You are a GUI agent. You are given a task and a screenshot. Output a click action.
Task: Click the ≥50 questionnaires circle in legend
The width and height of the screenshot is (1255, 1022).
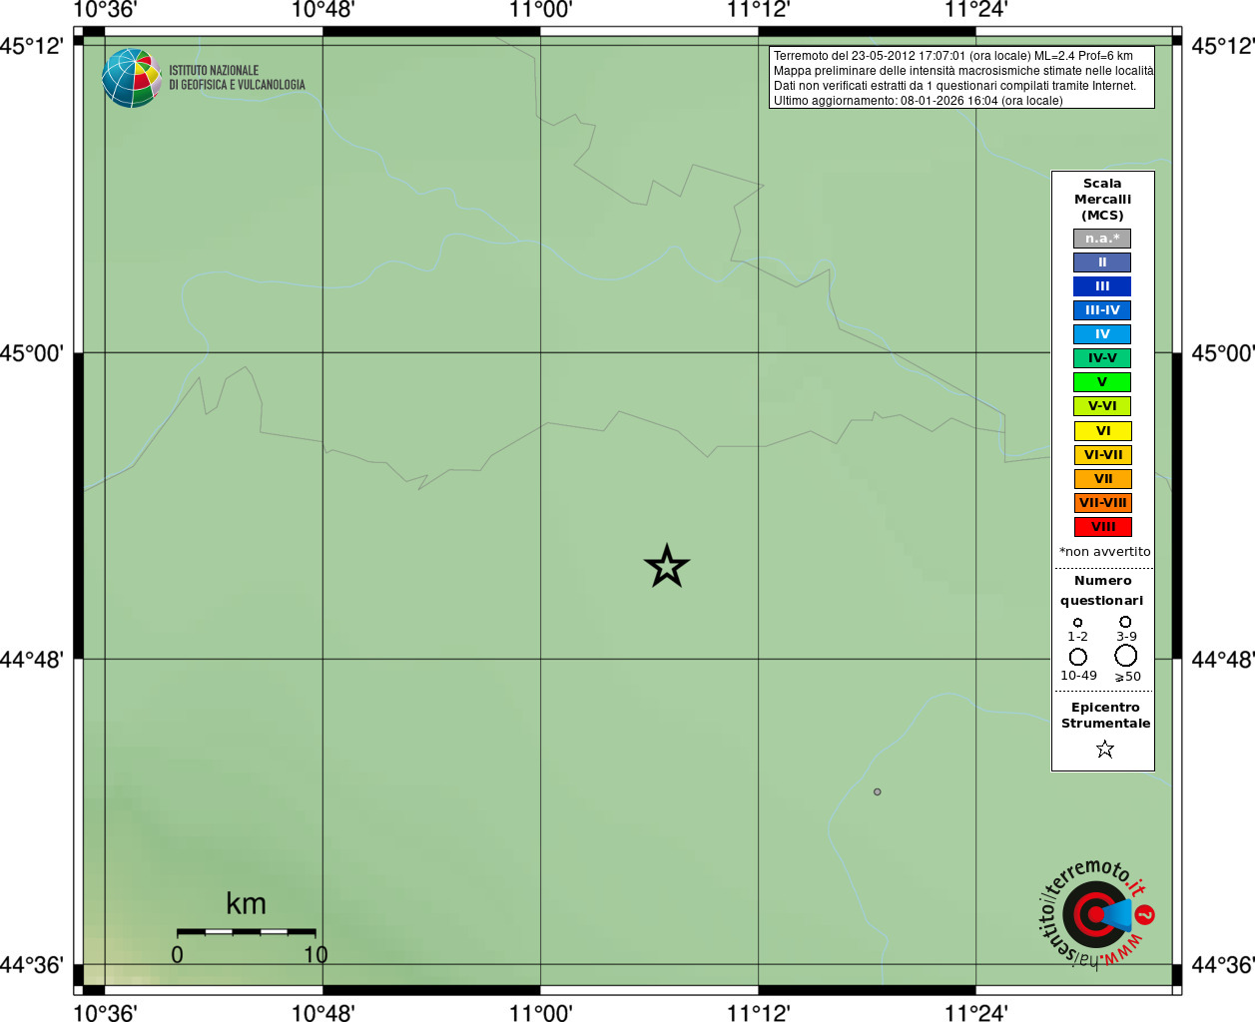click(1126, 656)
